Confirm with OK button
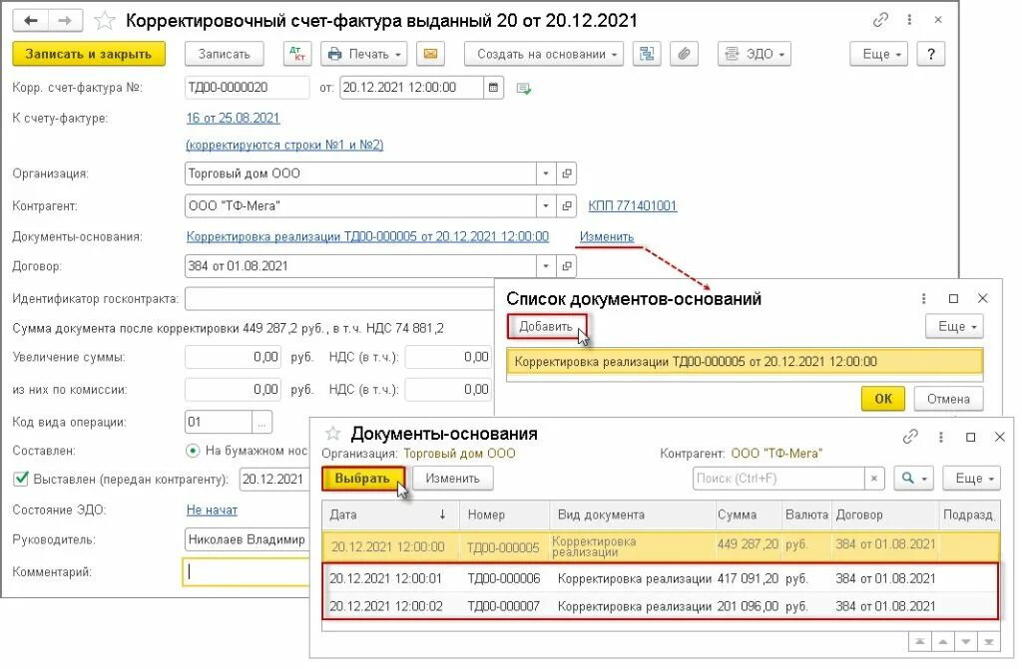The width and height of the screenshot is (1022, 669). tap(883, 399)
